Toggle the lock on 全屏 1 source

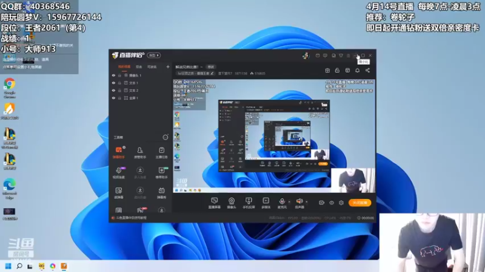119,98
